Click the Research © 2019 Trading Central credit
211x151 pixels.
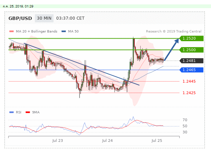[x=174, y=31]
